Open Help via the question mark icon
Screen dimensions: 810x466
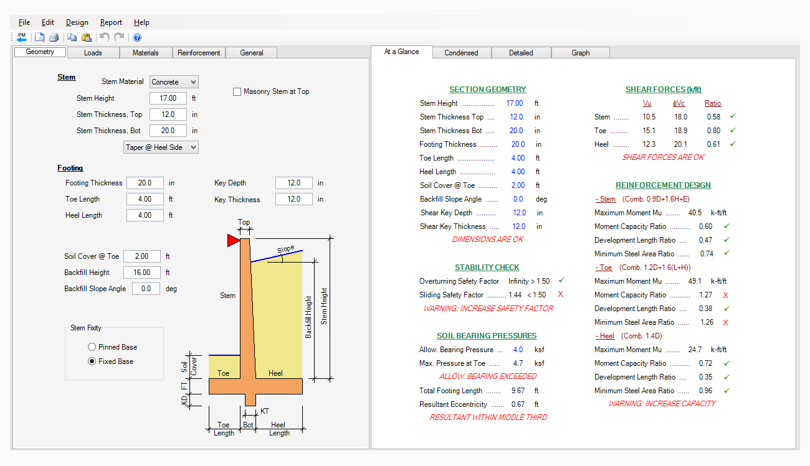136,37
